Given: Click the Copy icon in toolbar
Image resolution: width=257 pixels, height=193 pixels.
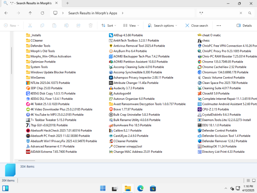Looking at the screenshot, I should (42, 25).
